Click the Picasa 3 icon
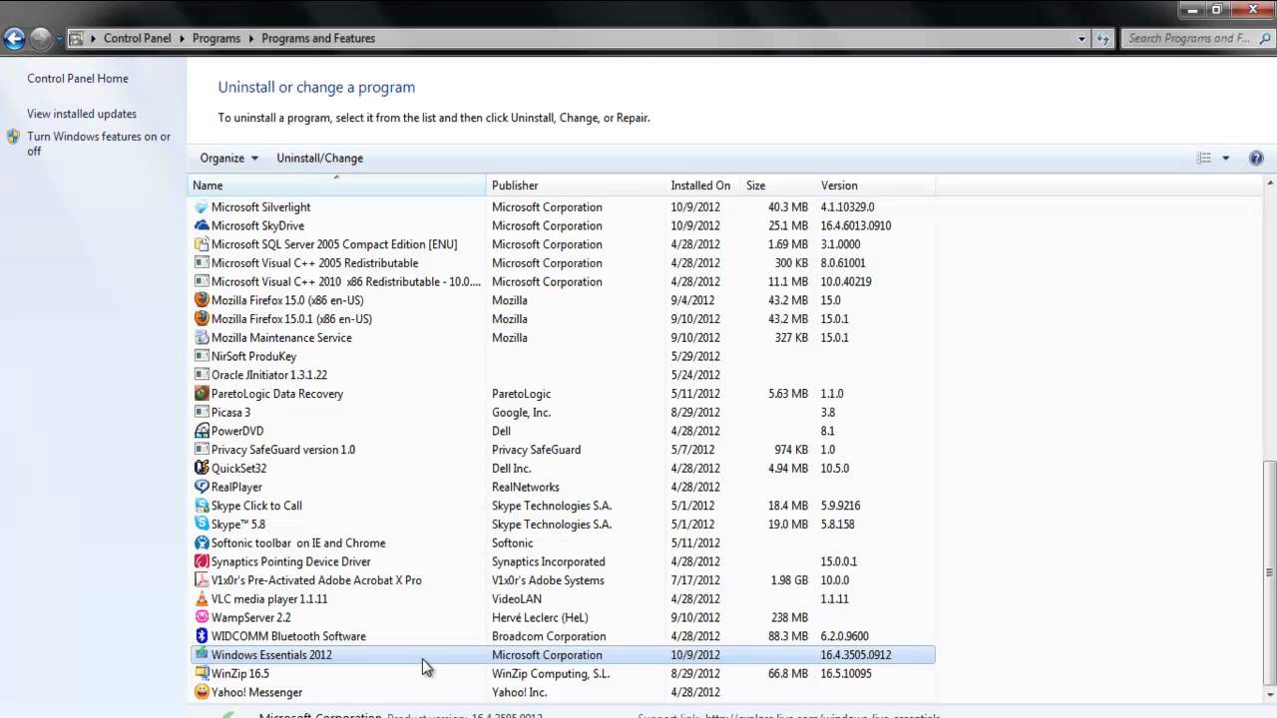The height and width of the screenshot is (718, 1277). (x=202, y=413)
